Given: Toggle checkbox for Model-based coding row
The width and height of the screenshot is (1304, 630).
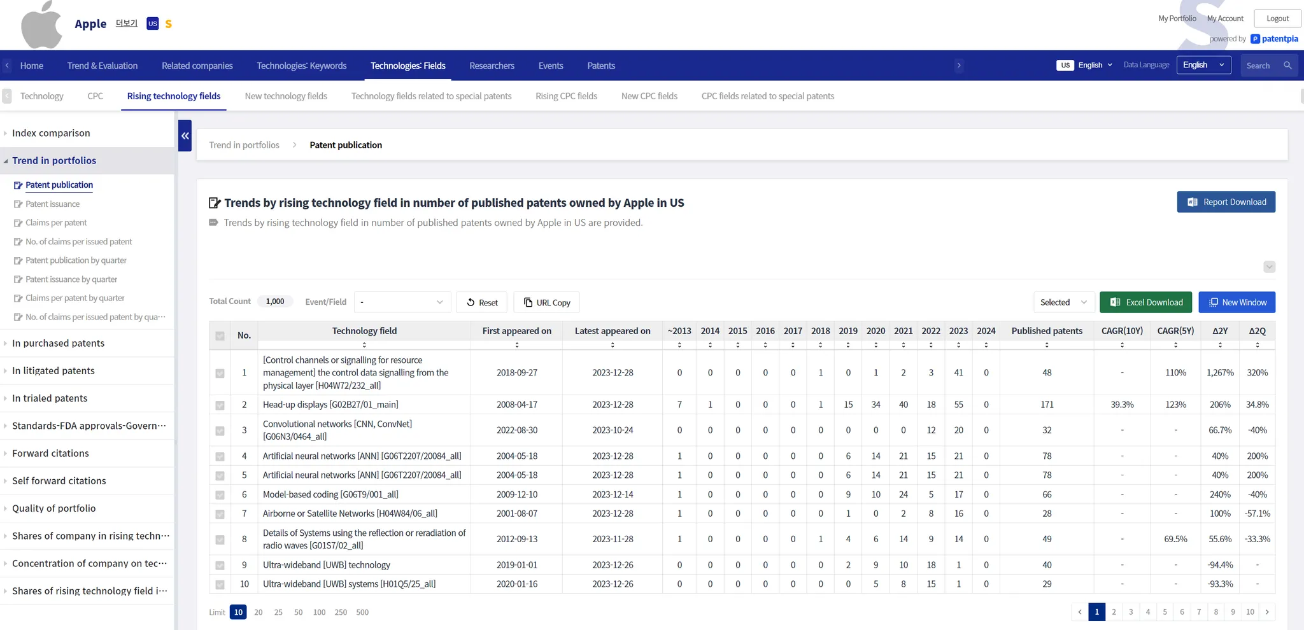Looking at the screenshot, I should pos(220,495).
